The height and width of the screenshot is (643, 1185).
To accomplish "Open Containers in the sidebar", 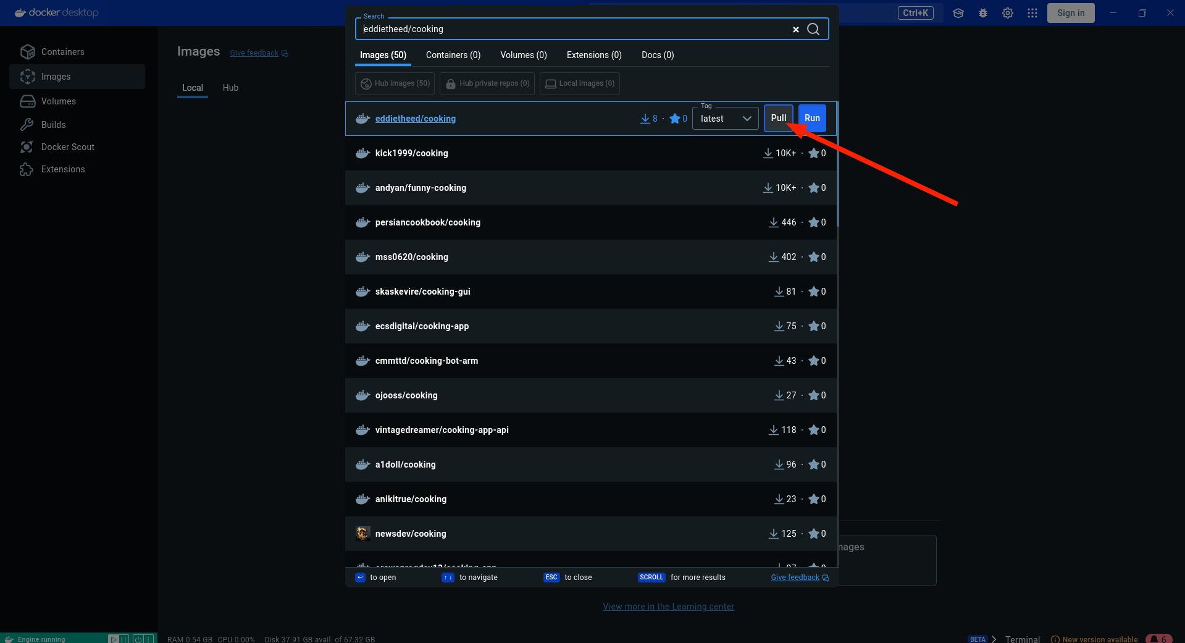I will point(77,52).
